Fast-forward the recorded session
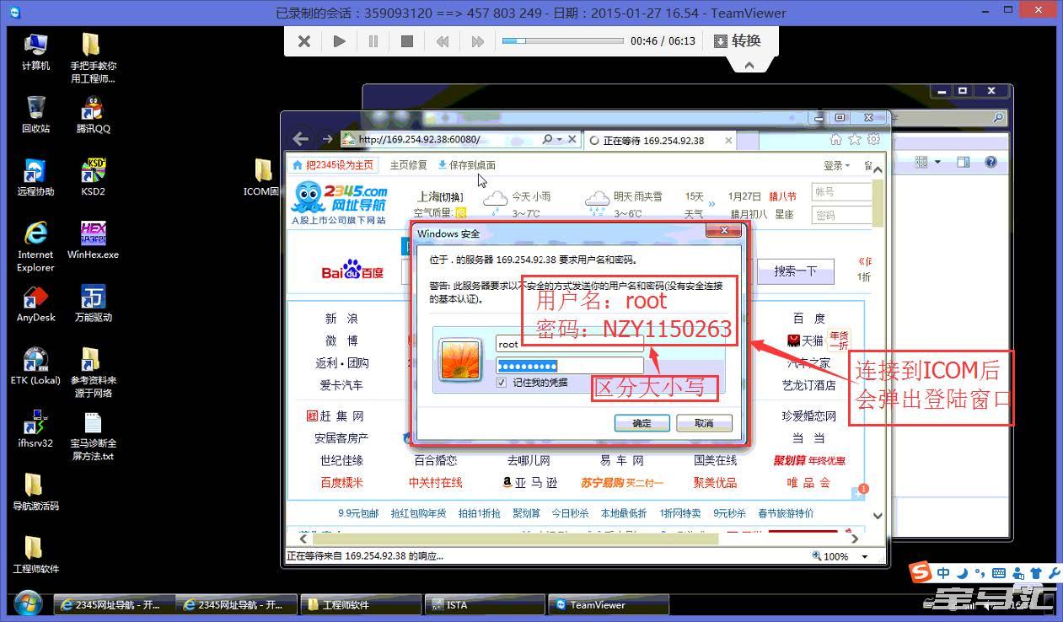The width and height of the screenshot is (1063, 622). [477, 41]
